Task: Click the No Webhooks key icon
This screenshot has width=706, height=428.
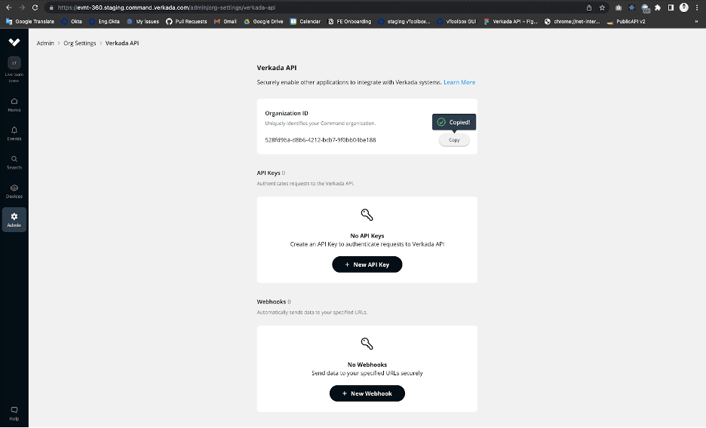Action: click(x=367, y=344)
